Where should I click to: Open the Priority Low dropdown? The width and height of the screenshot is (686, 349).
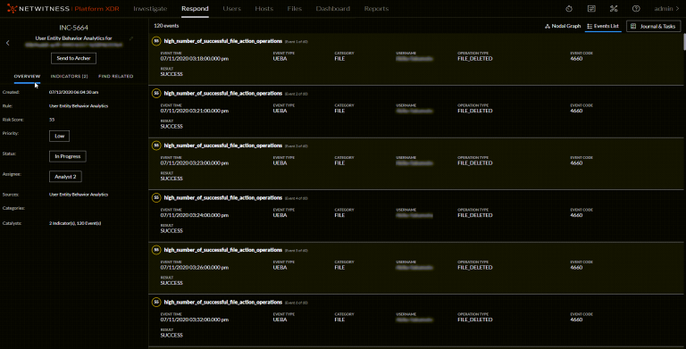(x=60, y=136)
